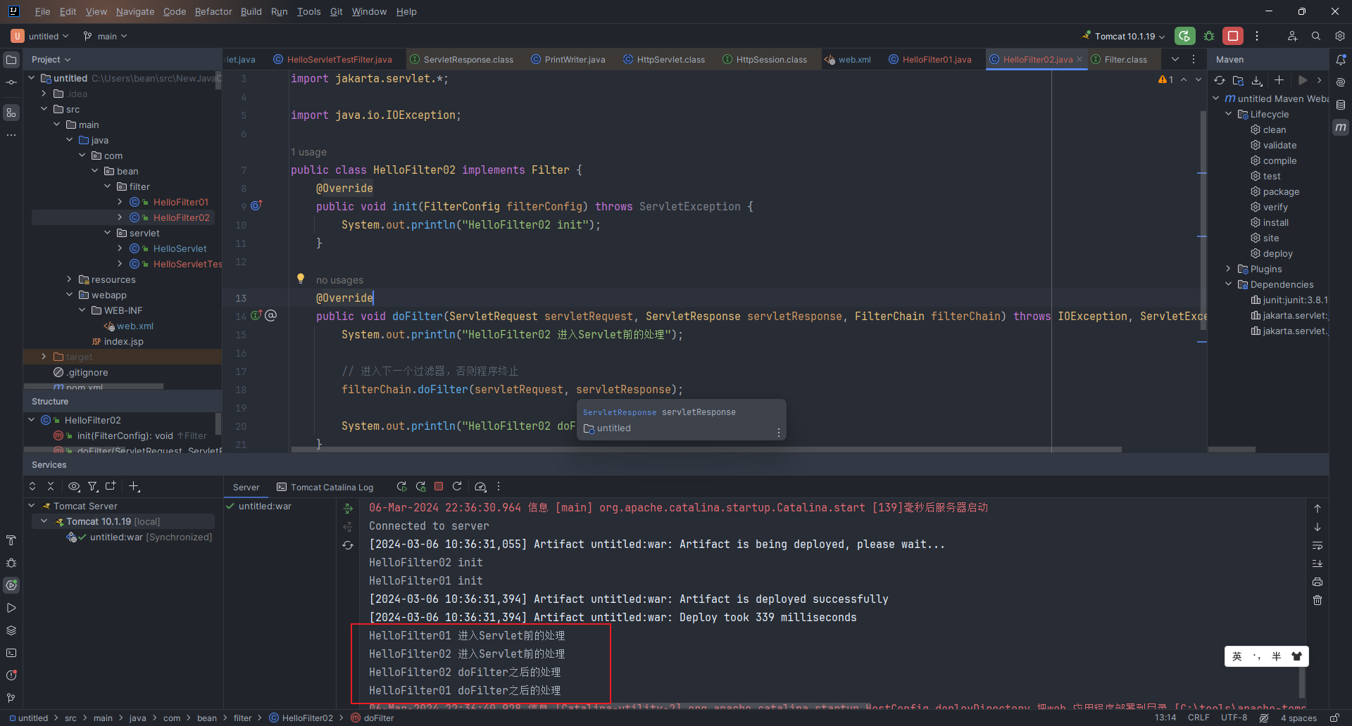Viewport: 1352px width, 726px height.
Task: Select the untitled:war deployment entry
Action: [265, 506]
